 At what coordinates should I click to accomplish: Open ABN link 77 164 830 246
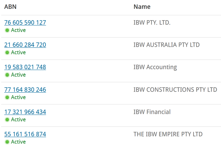(25, 90)
